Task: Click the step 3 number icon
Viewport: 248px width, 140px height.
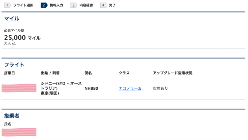Action: coord(74,5)
